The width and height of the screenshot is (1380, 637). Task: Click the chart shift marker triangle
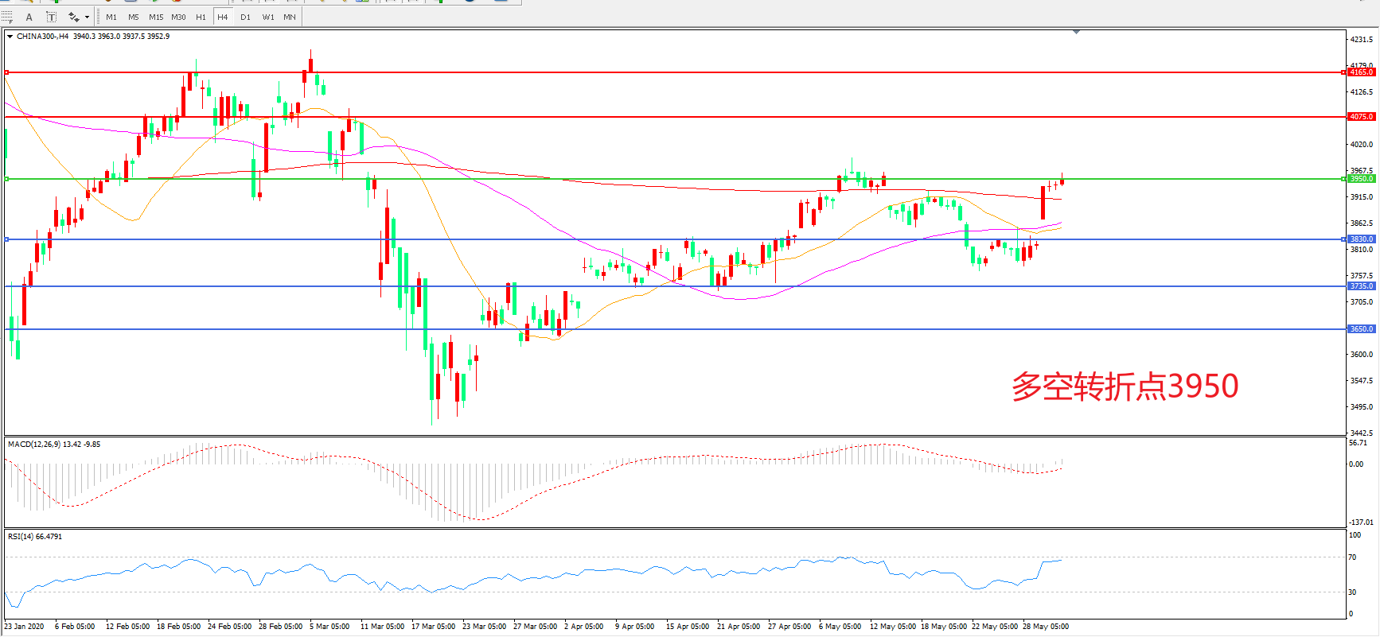click(x=1076, y=32)
